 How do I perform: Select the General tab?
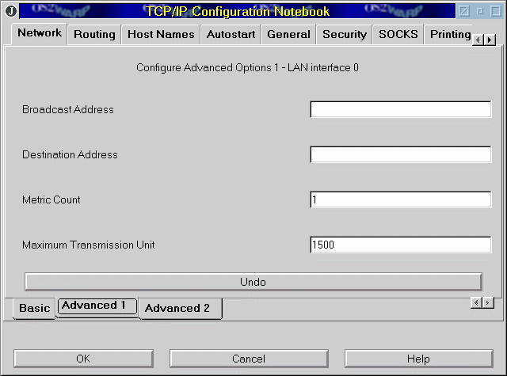288,34
